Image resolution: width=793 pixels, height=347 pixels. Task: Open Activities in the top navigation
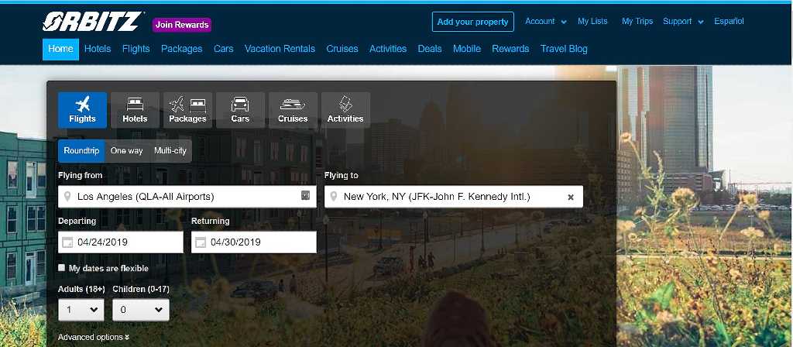point(388,49)
